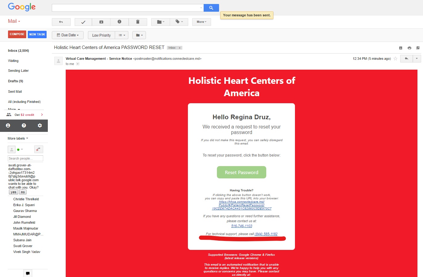423x277 pixels.
Task: Click the phone call icon in chat
Action: tap(39, 149)
